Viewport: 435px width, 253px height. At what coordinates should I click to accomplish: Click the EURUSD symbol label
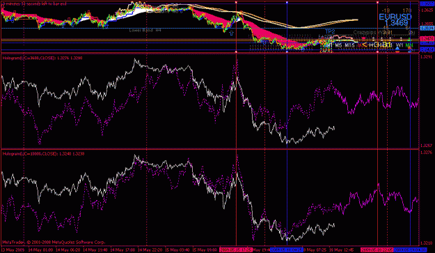point(395,17)
